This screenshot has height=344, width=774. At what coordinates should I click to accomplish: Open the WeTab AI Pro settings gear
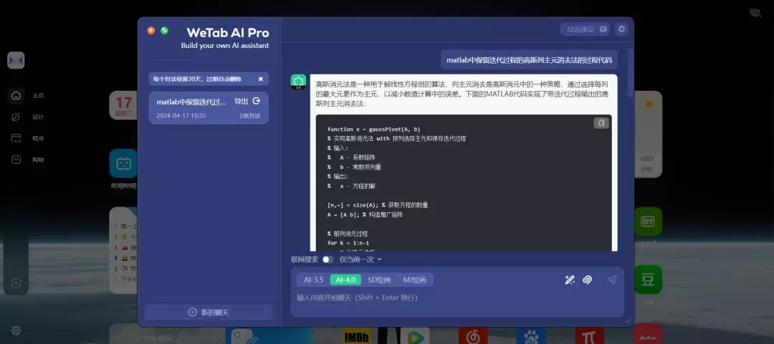tap(621, 29)
